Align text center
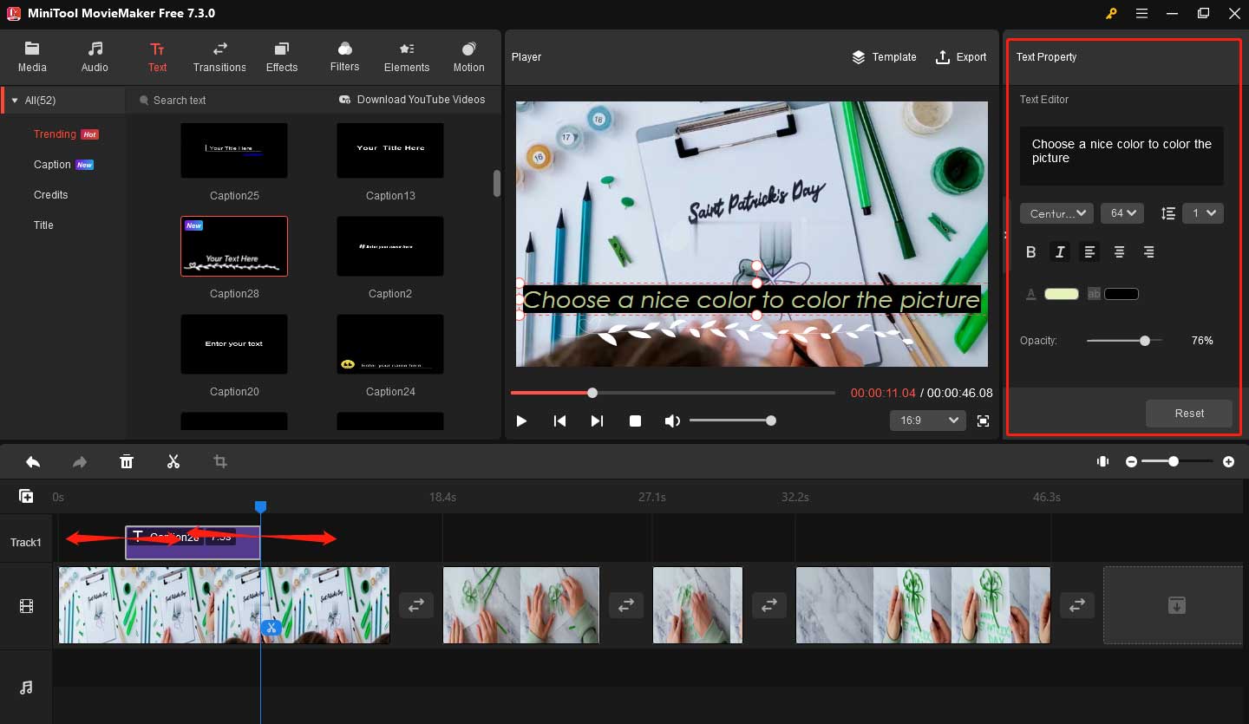Viewport: 1249px width, 724px height. (x=1119, y=252)
